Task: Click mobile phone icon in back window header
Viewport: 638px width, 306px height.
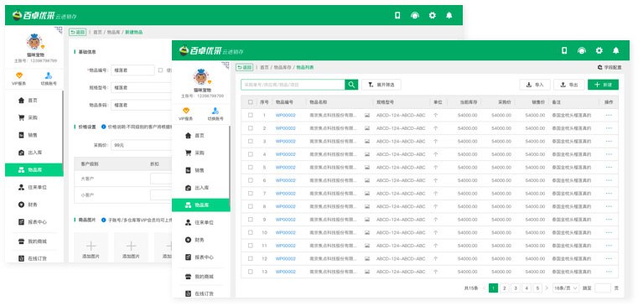Action: [x=397, y=15]
